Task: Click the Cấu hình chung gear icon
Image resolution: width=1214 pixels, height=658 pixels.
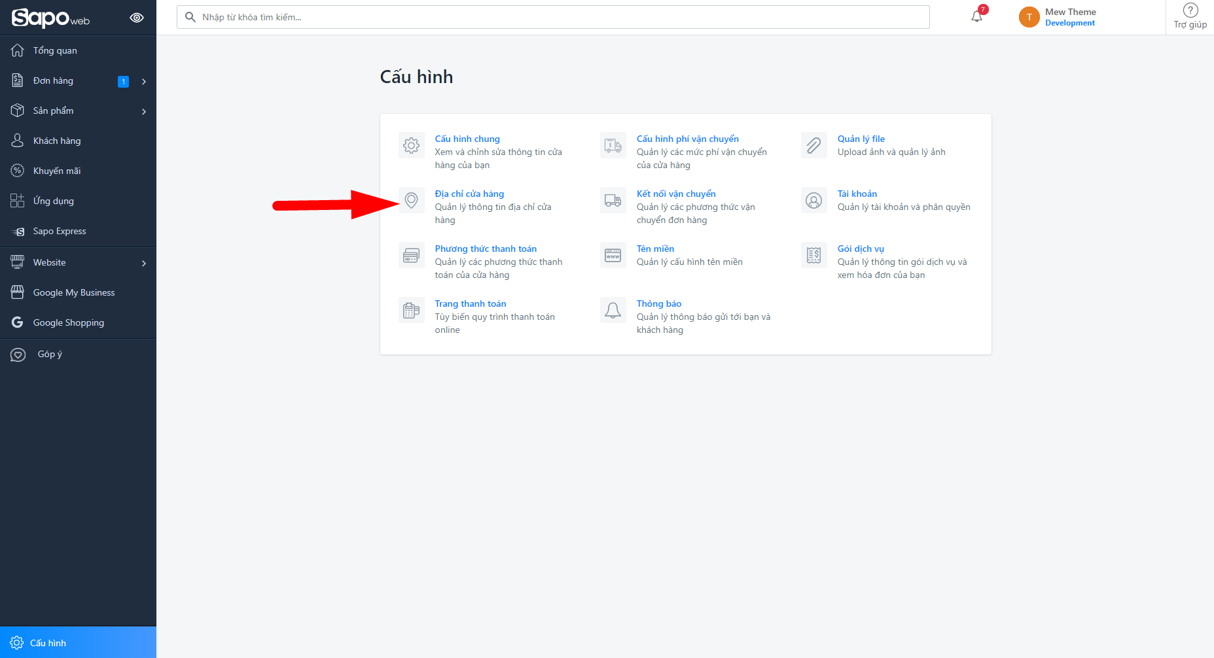Action: (412, 145)
